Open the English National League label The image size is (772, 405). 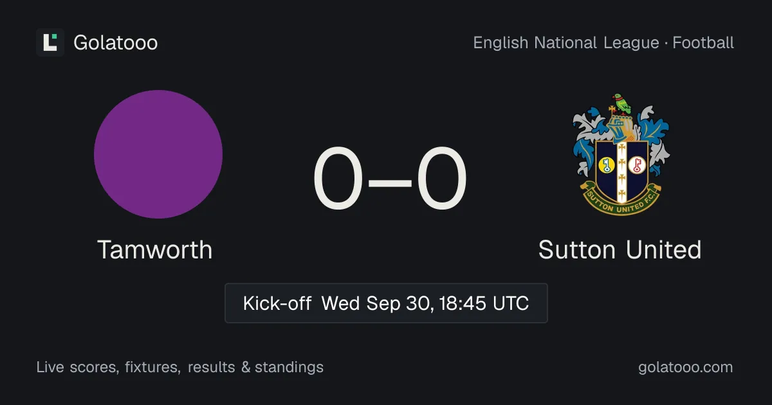[566, 43]
